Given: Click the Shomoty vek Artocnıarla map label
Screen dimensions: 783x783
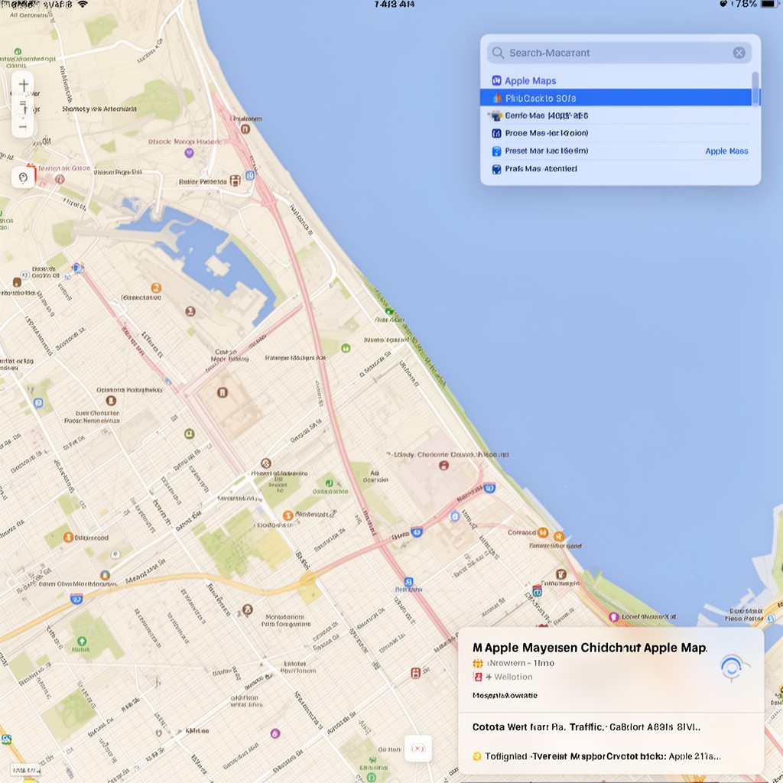Looking at the screenshot, I should (x=99, y=109).
